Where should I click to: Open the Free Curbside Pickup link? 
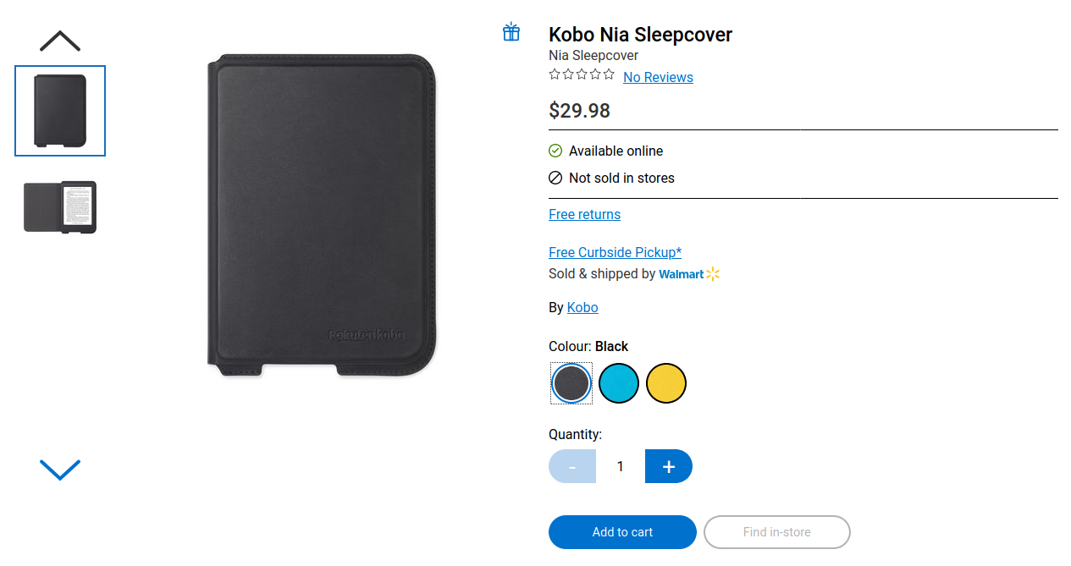pos(615,252)
